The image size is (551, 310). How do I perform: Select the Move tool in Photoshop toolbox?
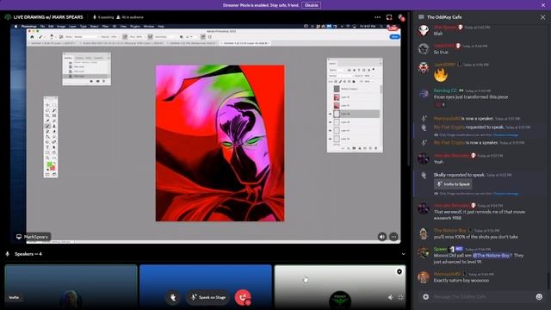(47, 105)
